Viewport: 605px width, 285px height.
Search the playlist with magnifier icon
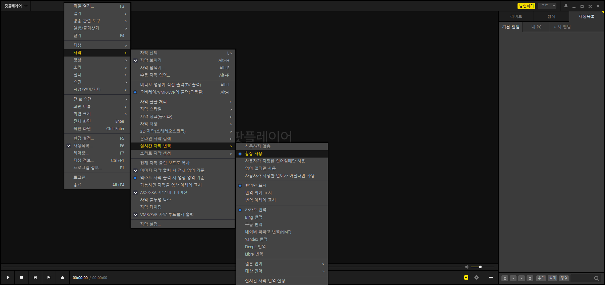pos(597,278)
